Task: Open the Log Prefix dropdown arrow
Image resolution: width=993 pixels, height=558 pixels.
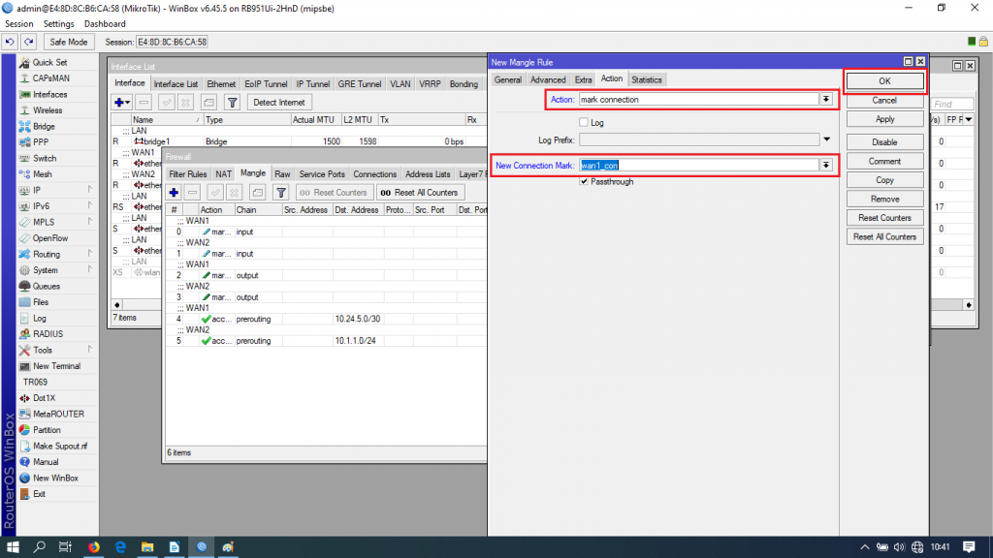Action: [x=826, y=139]
